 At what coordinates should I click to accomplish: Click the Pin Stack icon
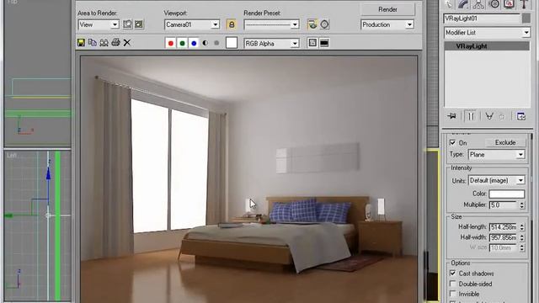coord(451,116)
